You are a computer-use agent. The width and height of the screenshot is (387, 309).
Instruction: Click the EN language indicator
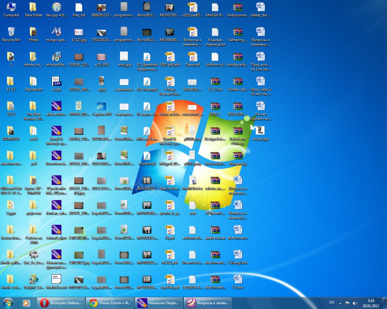(332, 302)
